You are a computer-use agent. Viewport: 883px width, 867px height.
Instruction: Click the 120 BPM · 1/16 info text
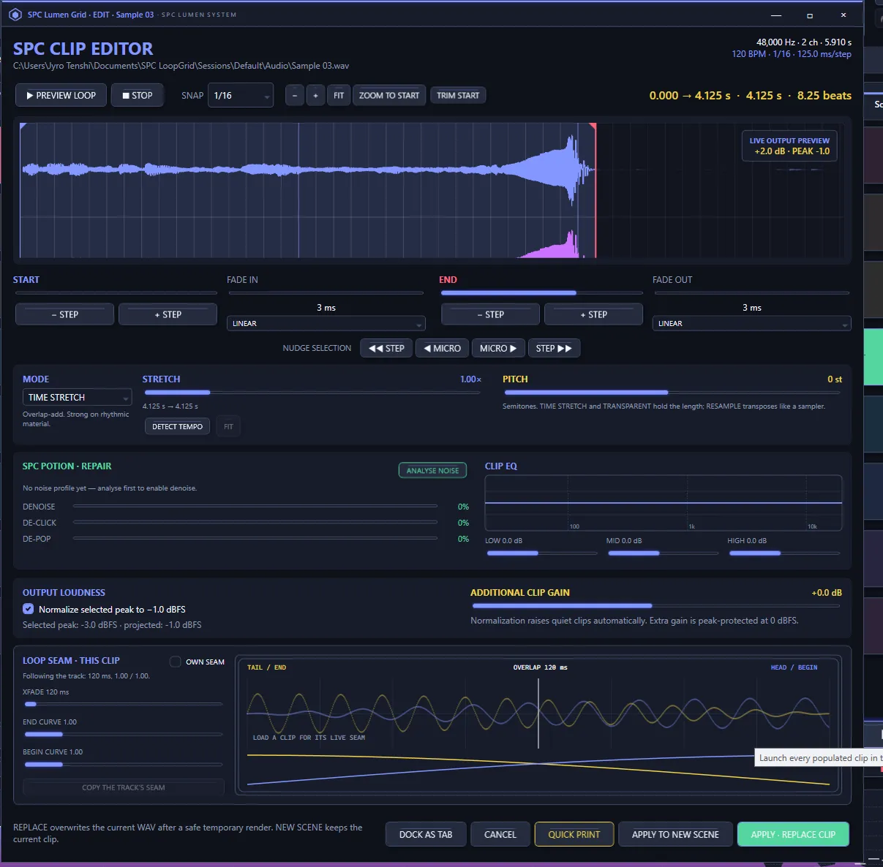[x=792, y=54]
